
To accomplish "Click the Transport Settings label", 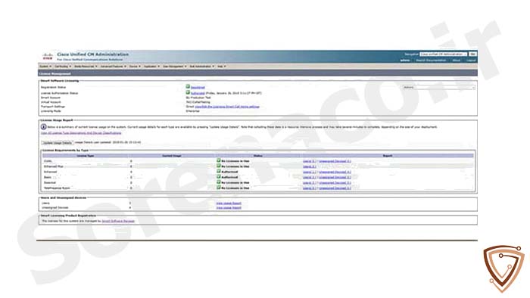I will [x=53, y=107].
